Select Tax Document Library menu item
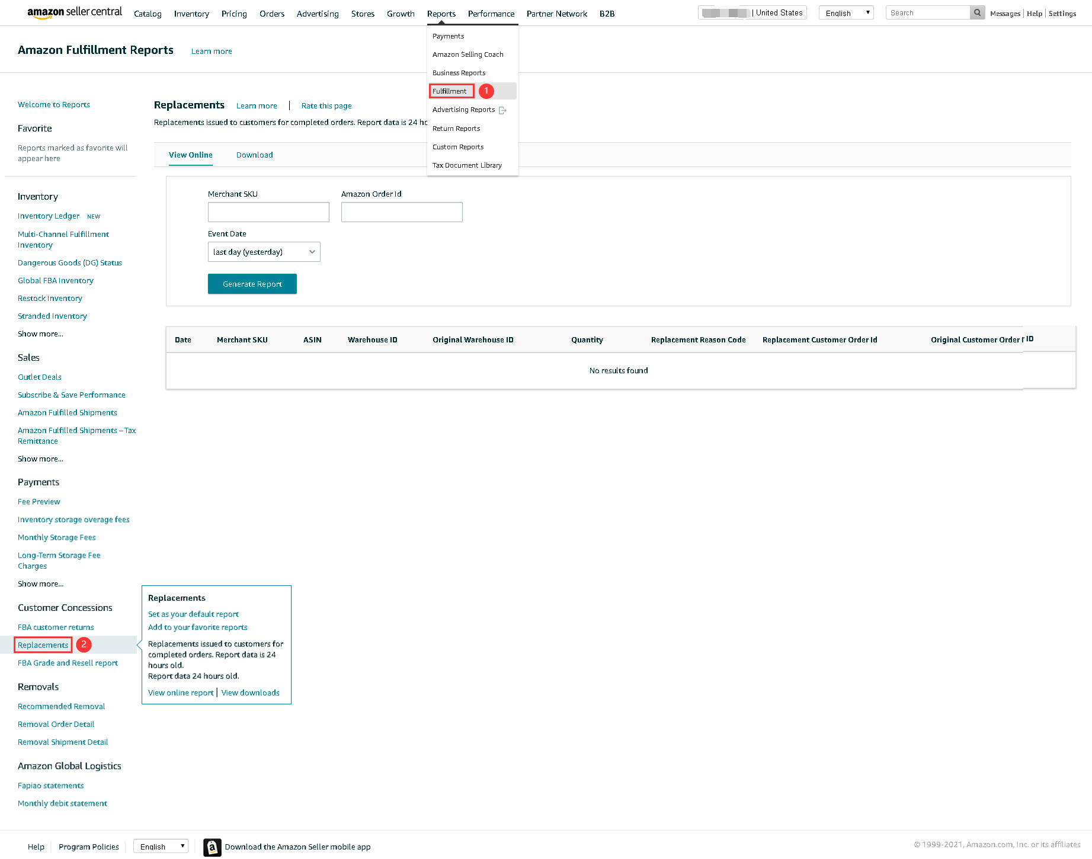Image resolution: width=1092 pixels, height=859 pixels. pyautogui.click(x=467, y=165)
